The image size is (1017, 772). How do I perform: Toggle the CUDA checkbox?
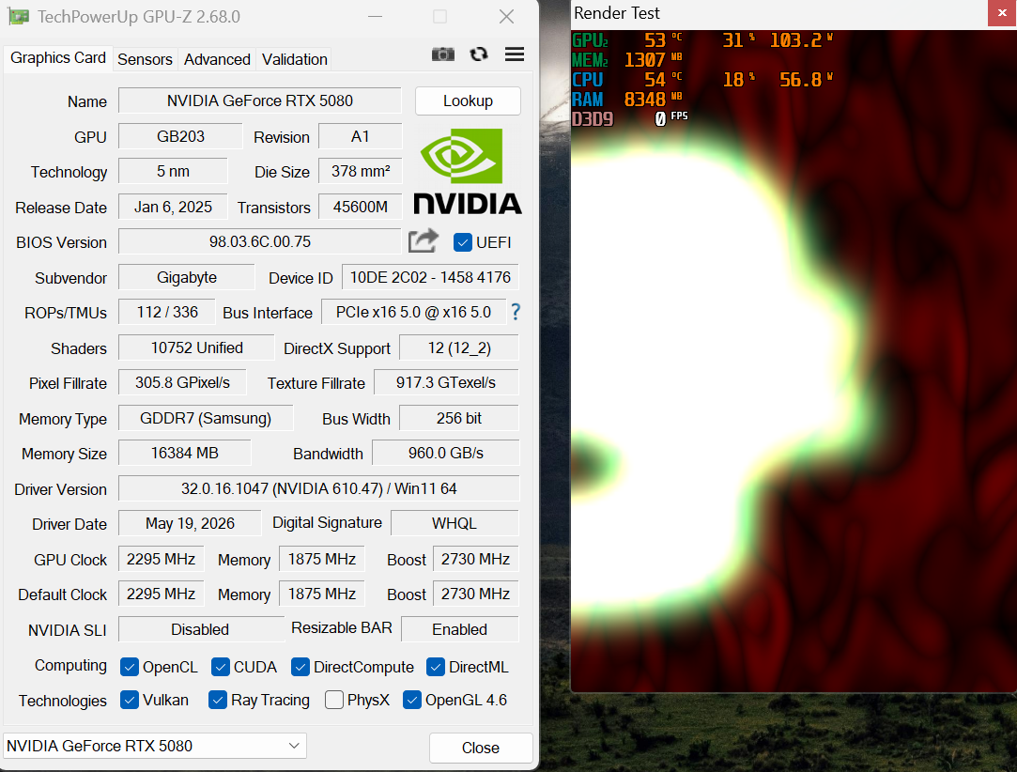click(221, 667)
